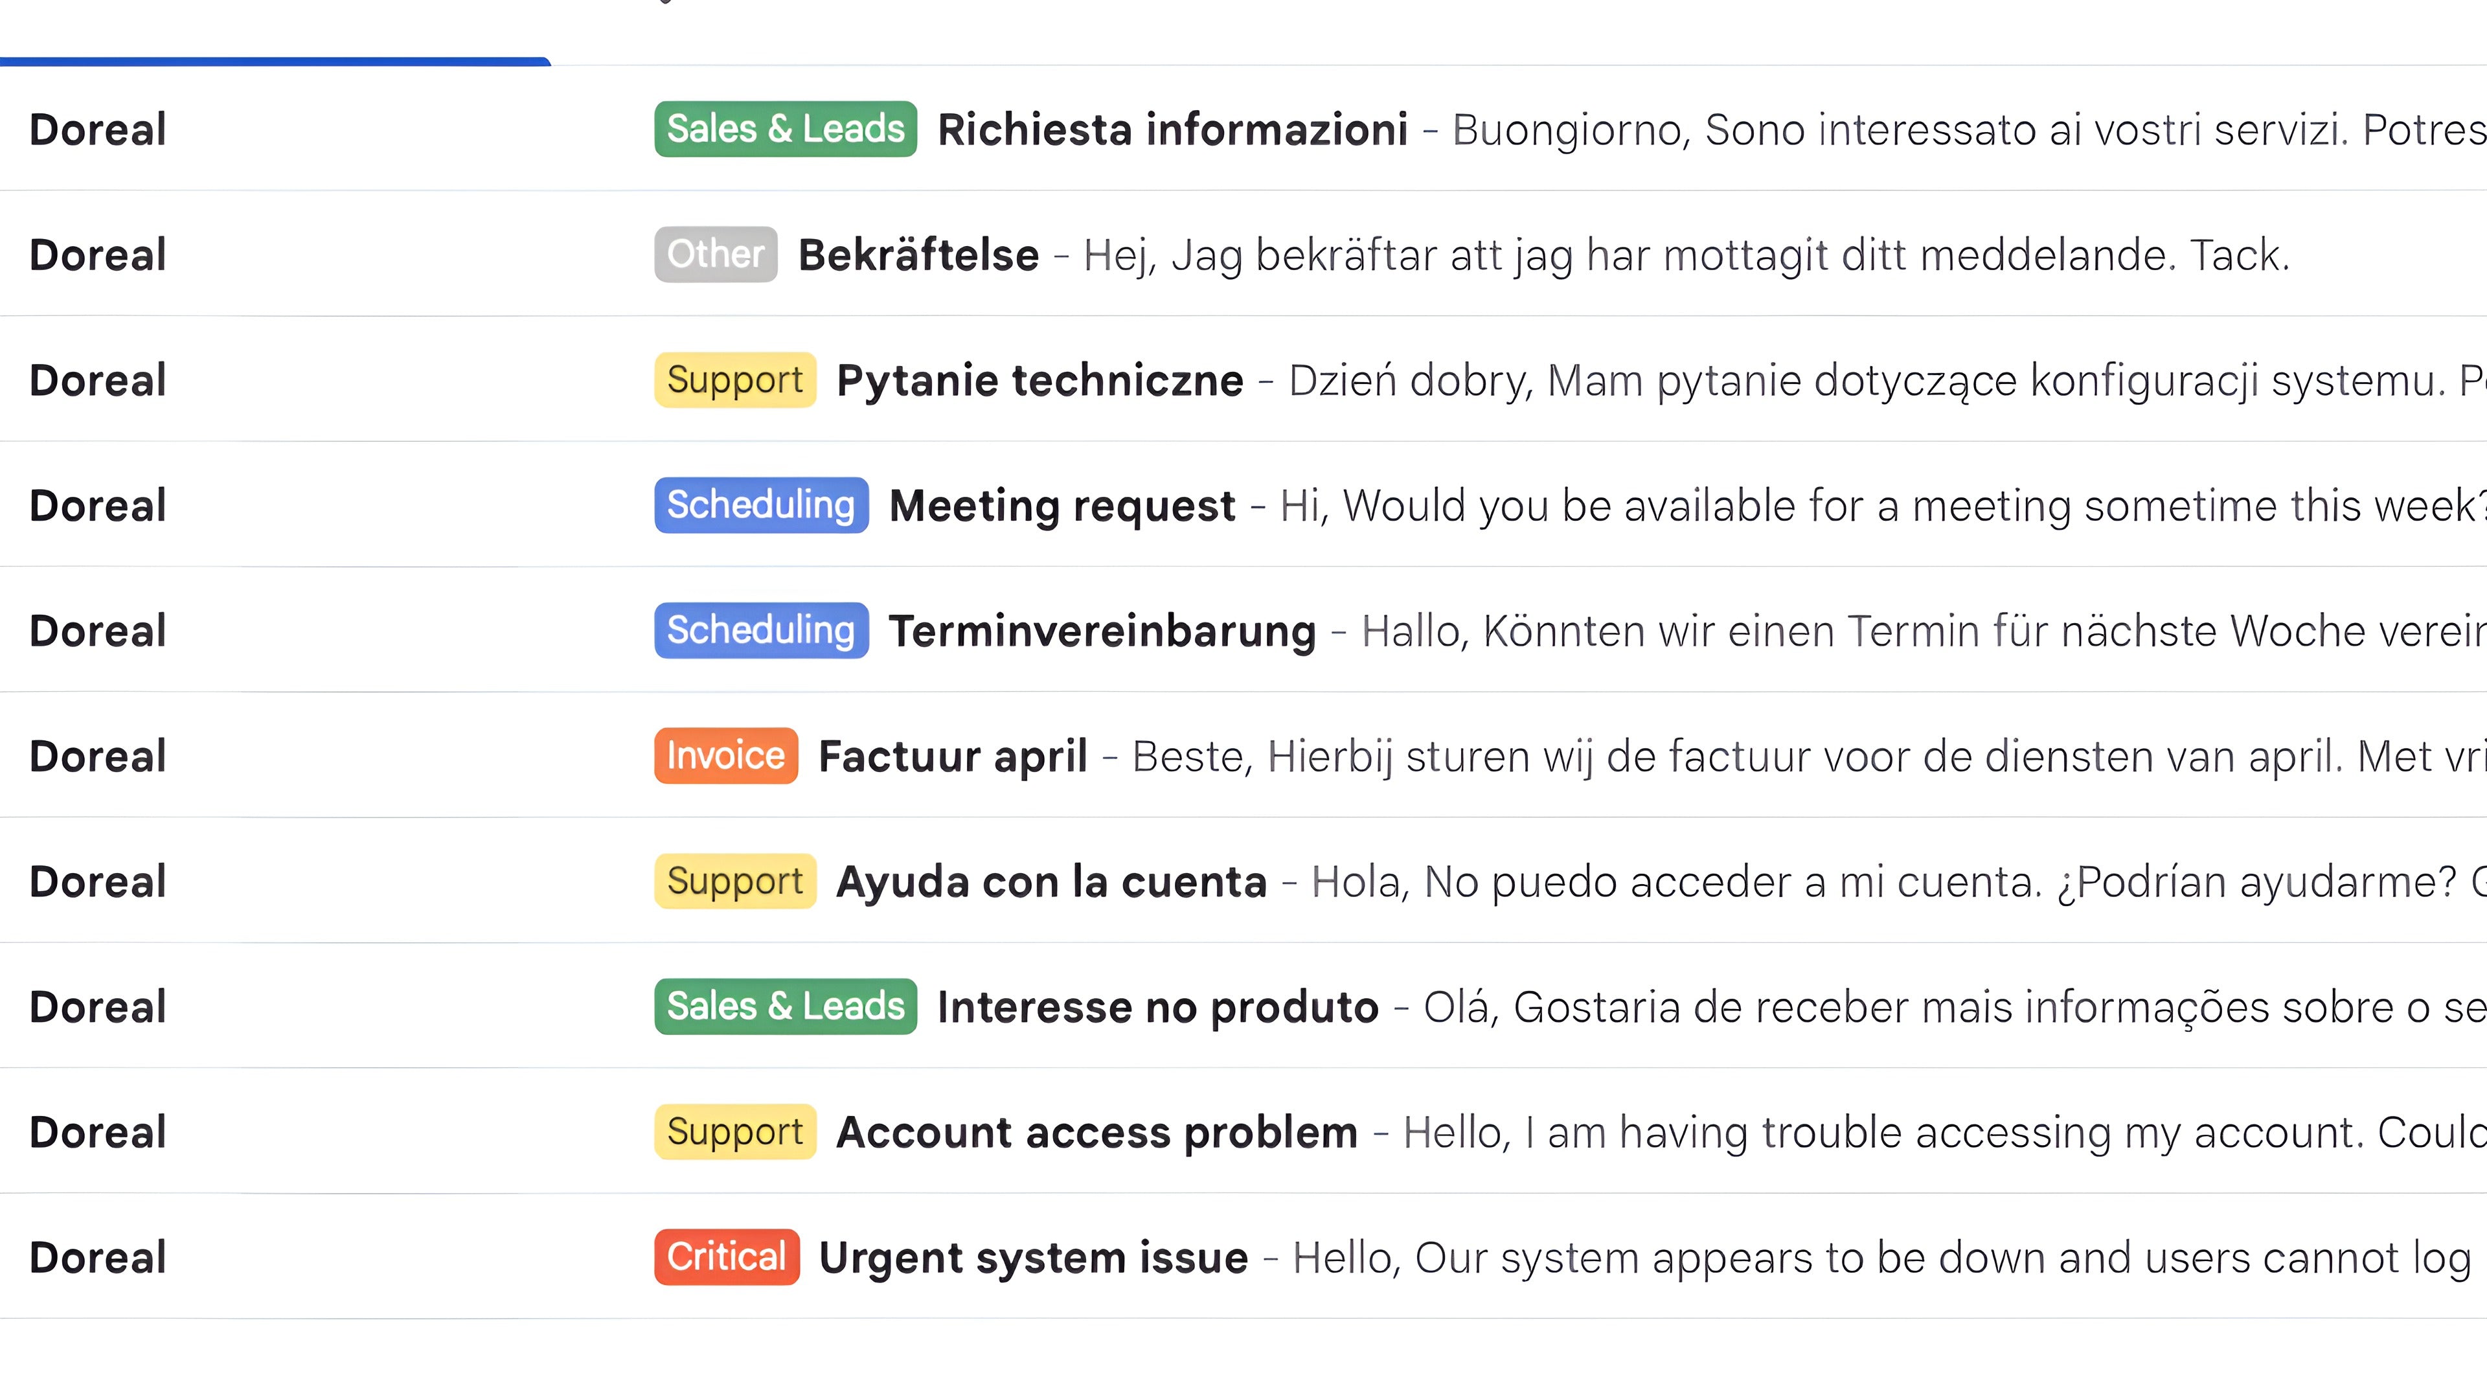Click Support label on Account access problem
2487x1399 pixels.
[734, 1133]
